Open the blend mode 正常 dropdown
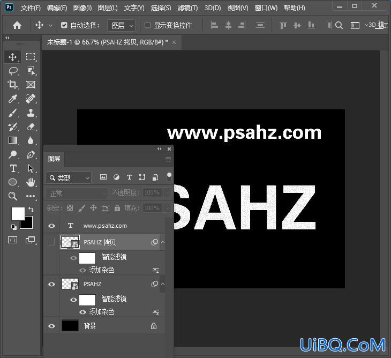Screen dimensions: 391x358 tap(77, 193)
